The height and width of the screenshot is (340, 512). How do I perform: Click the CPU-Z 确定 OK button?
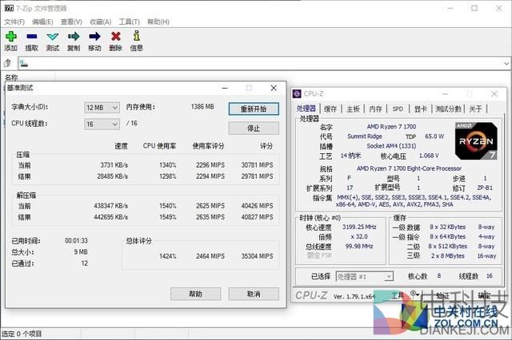[x=484, y=295]
